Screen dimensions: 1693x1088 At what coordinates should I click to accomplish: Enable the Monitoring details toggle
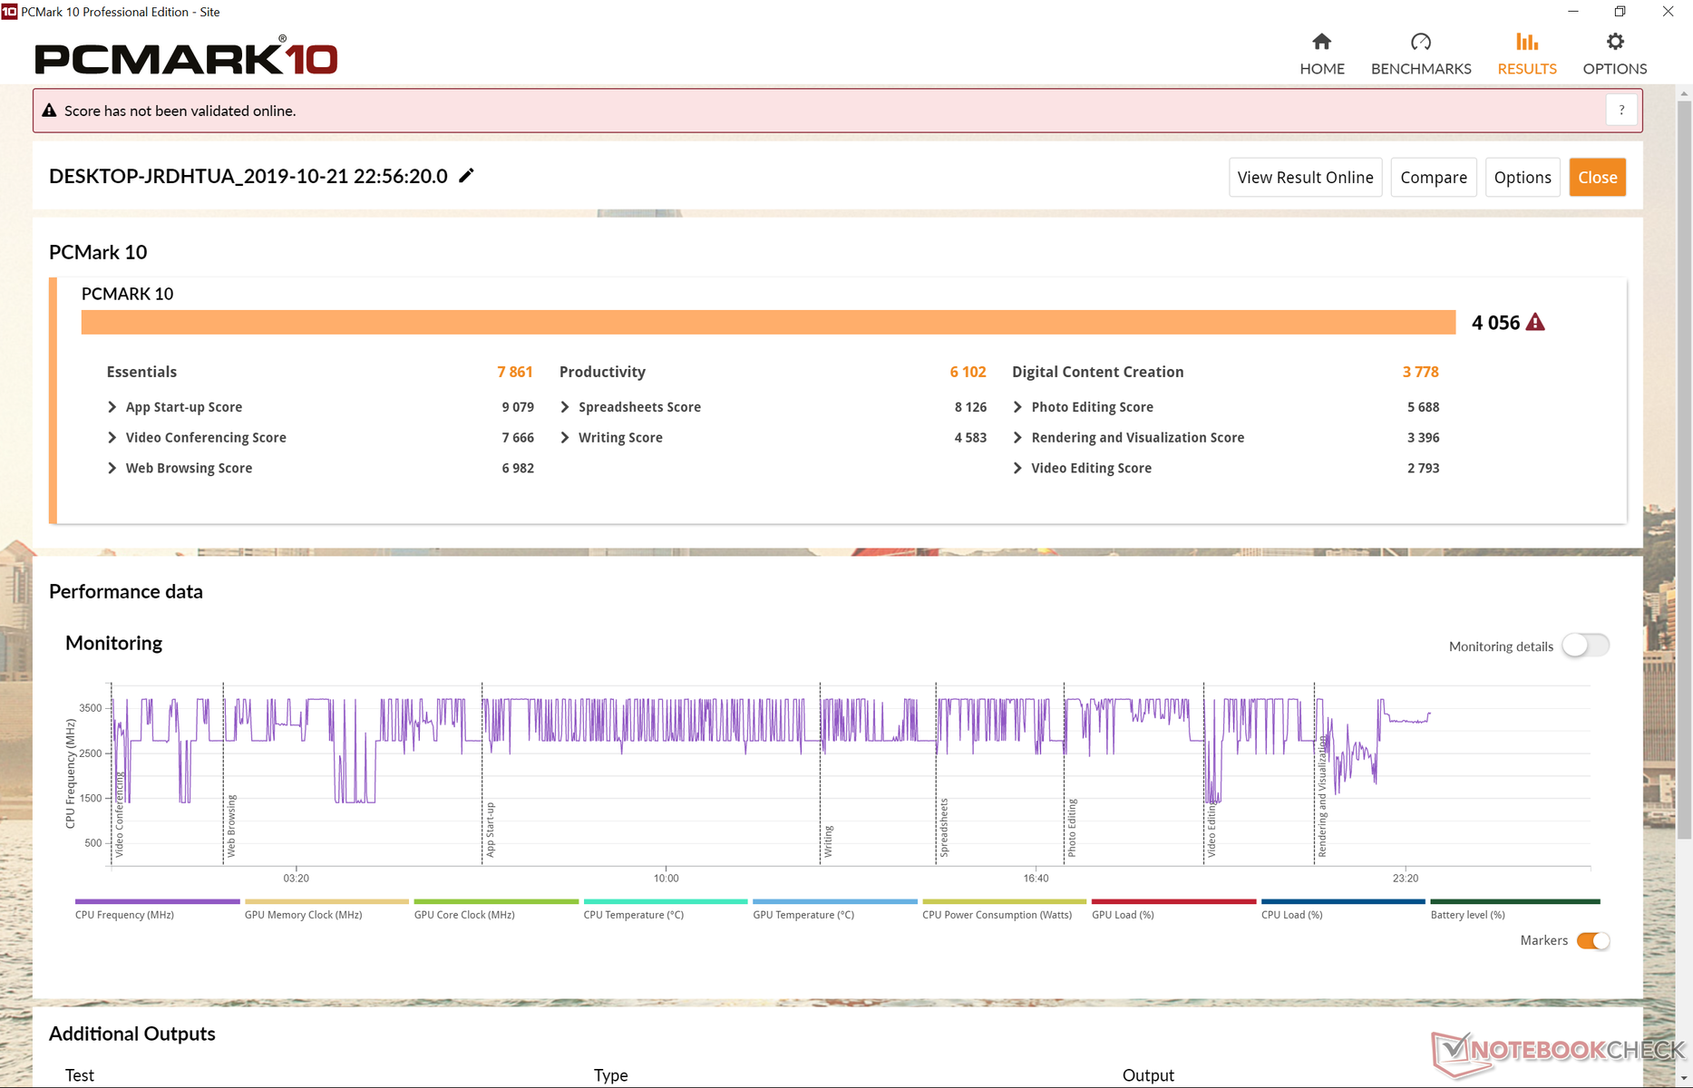point(1585,646)
